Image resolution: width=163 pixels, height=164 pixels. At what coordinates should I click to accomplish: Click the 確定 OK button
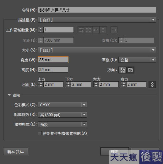coord(115,151)
